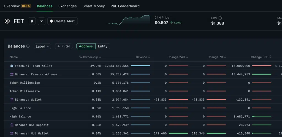Switch the view to Address
Image resolution: width=282 pixels, height=137 pixels.
86,46
